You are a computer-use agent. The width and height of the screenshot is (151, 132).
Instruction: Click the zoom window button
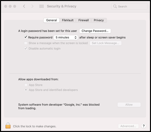coord(15,6)
